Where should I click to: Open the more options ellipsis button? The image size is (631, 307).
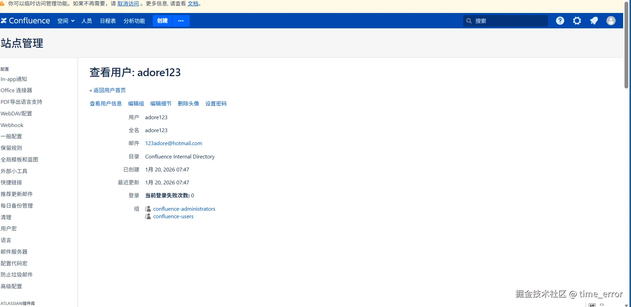[x=181, y=21]
